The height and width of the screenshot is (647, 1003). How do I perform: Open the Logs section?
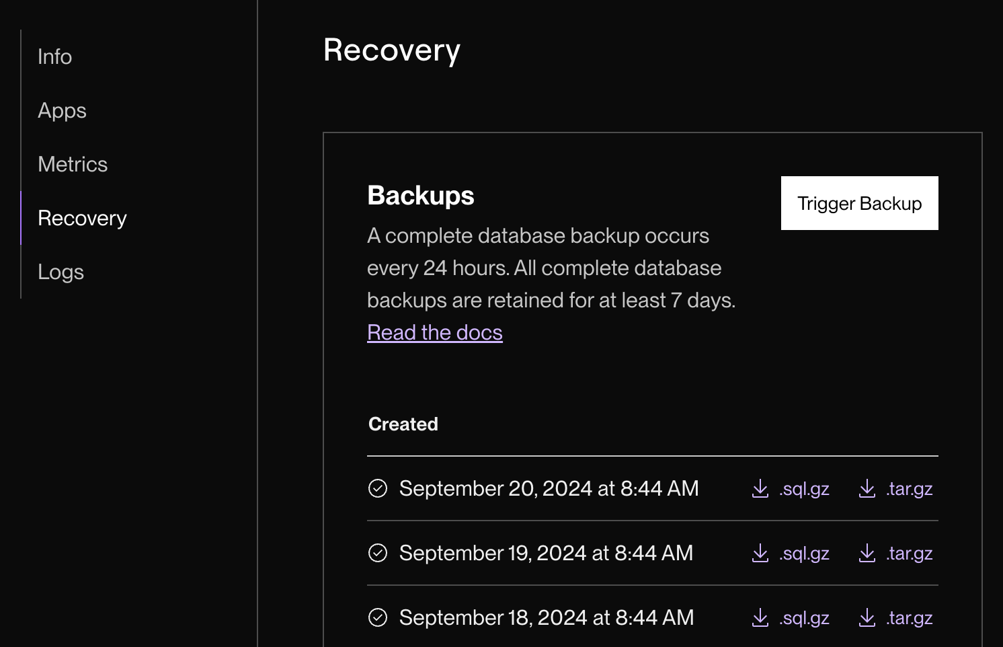pos(61,272)
